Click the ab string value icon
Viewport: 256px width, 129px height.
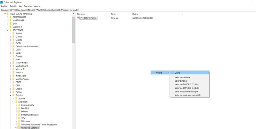point(78,18)
